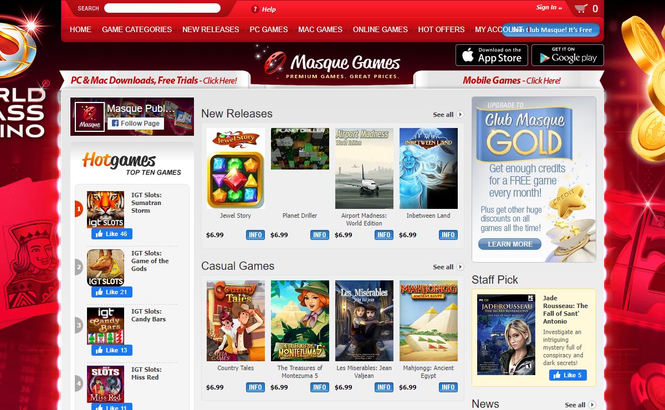Click the Facebook Follow Page button
Screen dimensions: 665x410
coord(136,123)
